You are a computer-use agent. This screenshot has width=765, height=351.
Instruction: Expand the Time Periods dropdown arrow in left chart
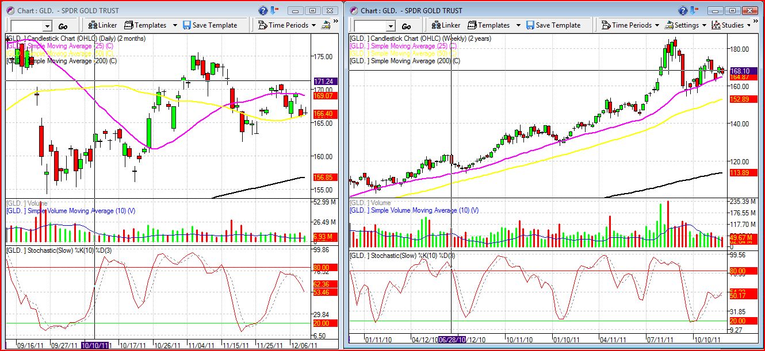pyautogui.click(x=313, y=25)
